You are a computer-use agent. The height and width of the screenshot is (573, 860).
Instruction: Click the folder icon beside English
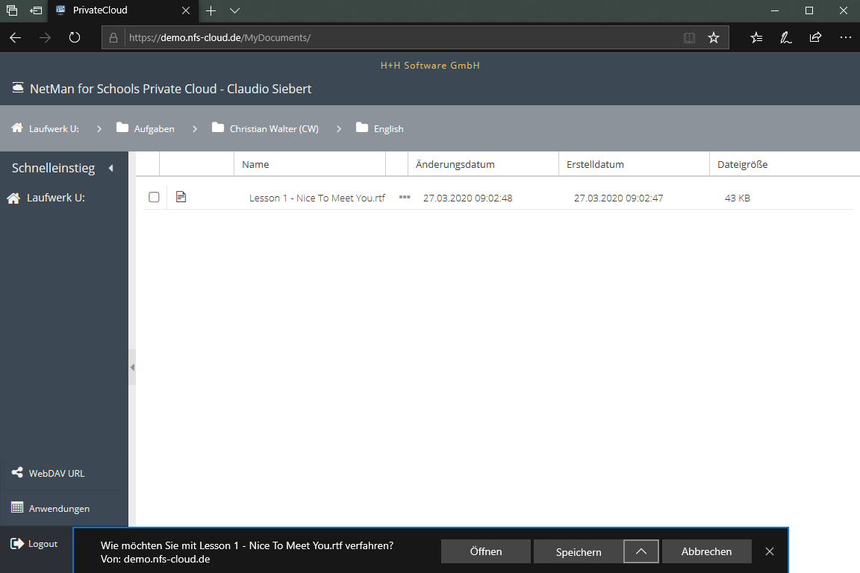(x=362, y=128)
